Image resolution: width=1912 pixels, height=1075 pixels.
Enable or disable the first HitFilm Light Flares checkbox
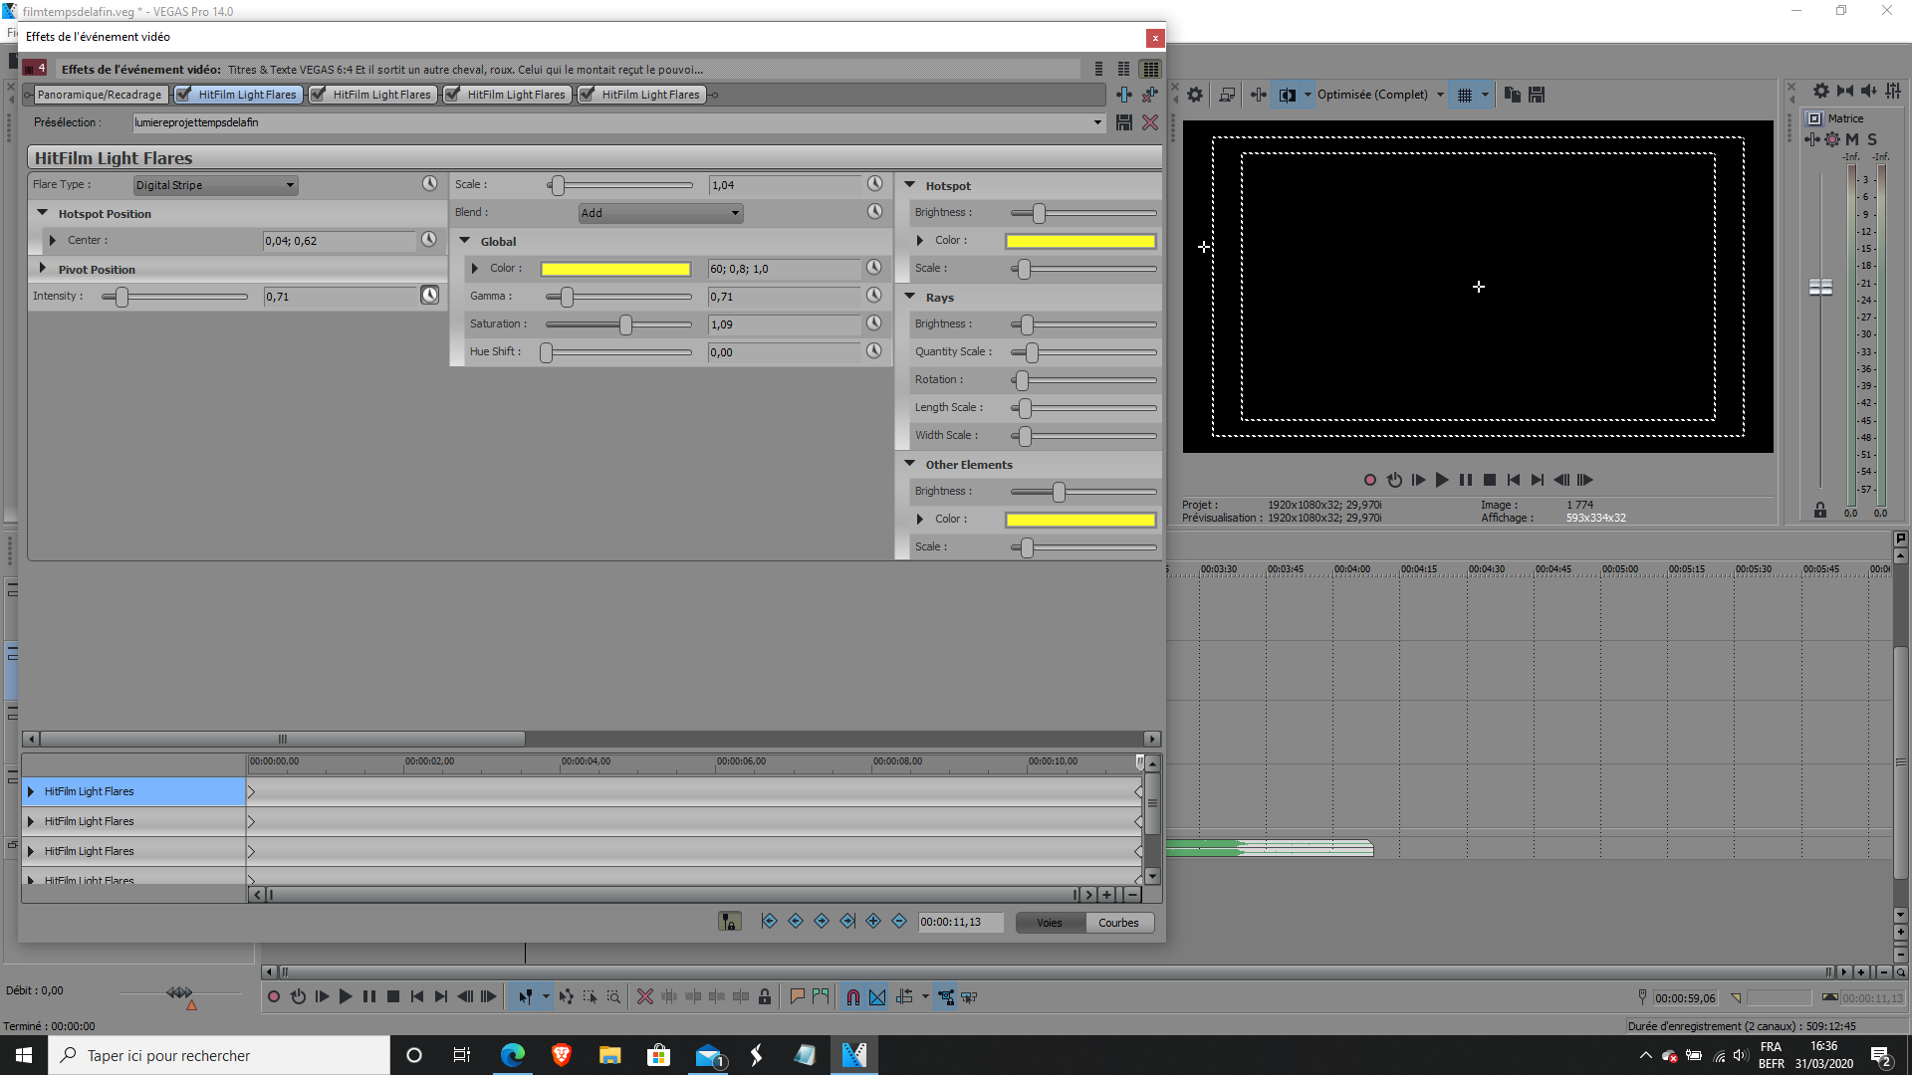click(184, 95)
